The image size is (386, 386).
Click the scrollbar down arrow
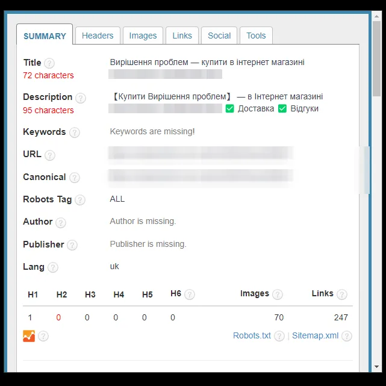tap(376, 367)
